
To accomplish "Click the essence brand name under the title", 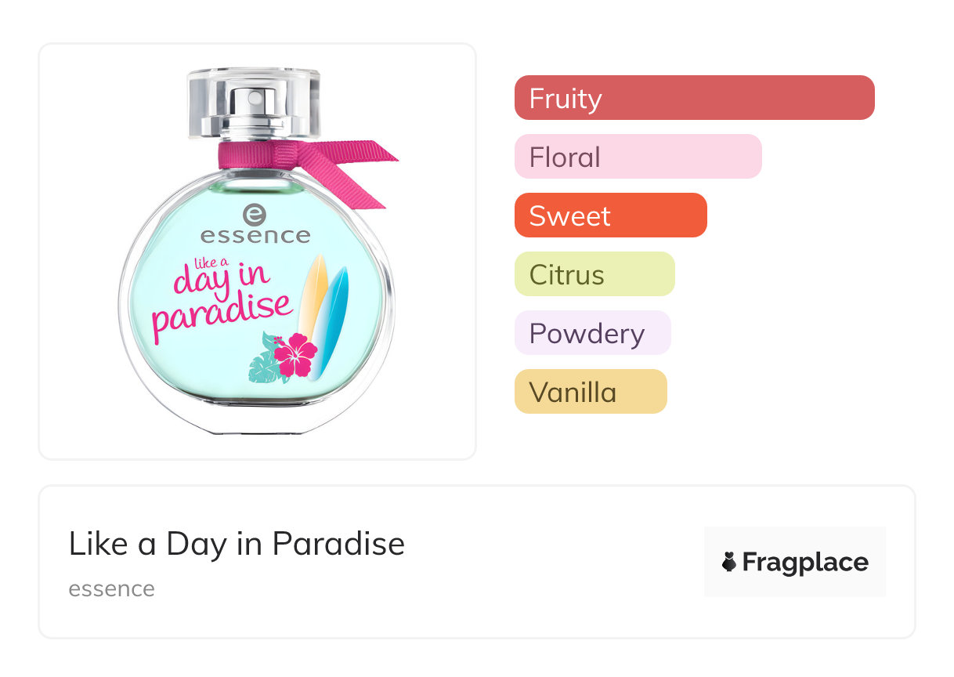I will [x=111, y=588].
